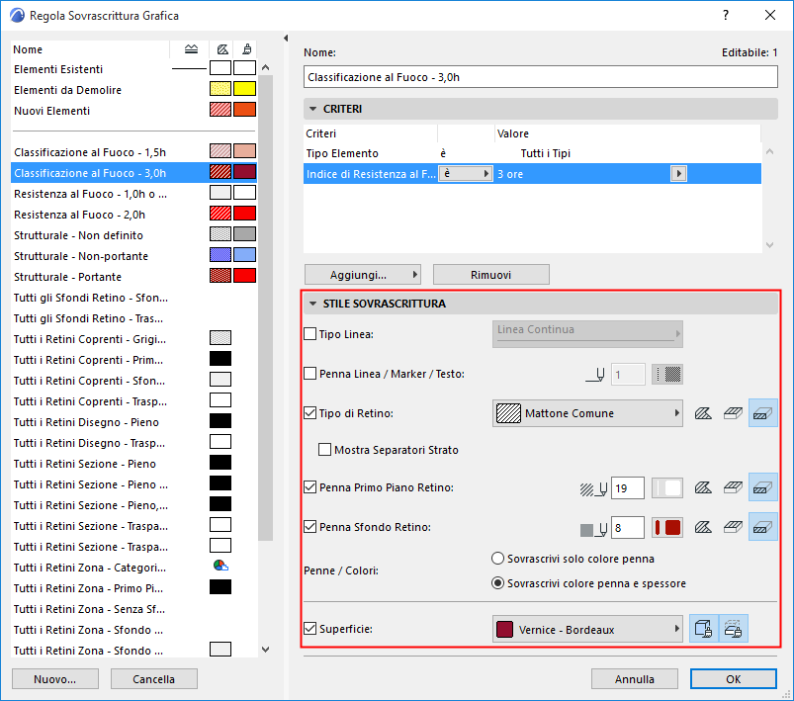Toggle cut fill icon in Penna Primo Piano row
Image resolution: width=794 pixels, height=701 pixels.
click(762, 487)
